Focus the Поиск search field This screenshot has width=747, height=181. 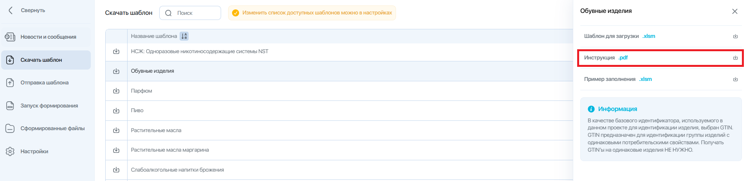click(190, 13)
